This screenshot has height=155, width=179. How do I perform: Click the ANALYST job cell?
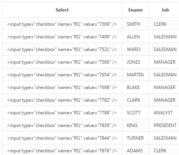pos(163,113)
